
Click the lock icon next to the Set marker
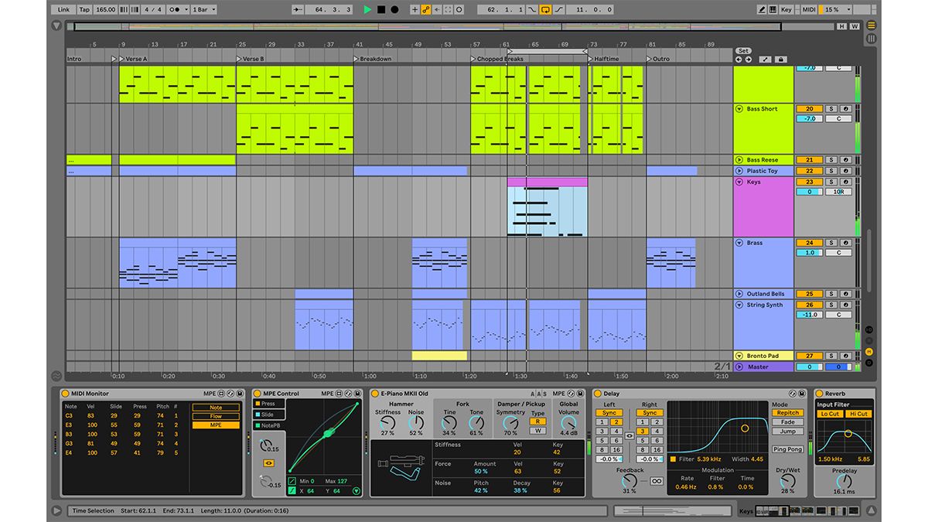[781, 60]
